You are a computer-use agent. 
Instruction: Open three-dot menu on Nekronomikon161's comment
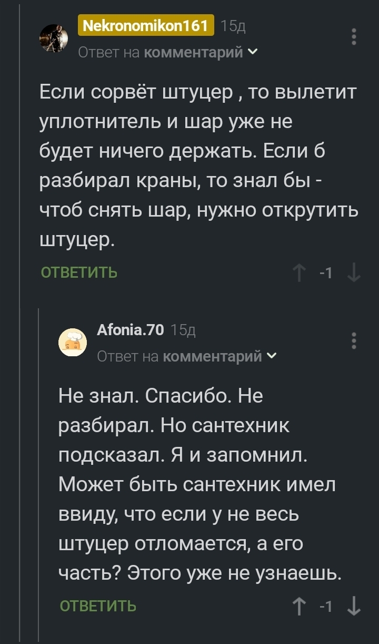tap(354, 37)
